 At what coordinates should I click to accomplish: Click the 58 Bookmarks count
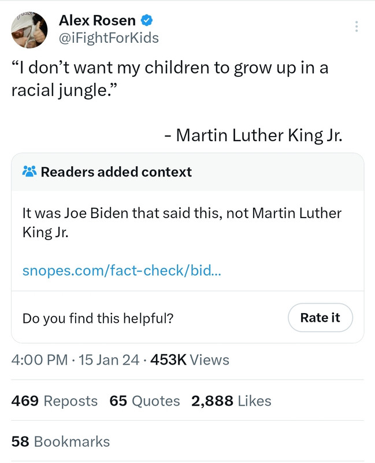[60, 442]
